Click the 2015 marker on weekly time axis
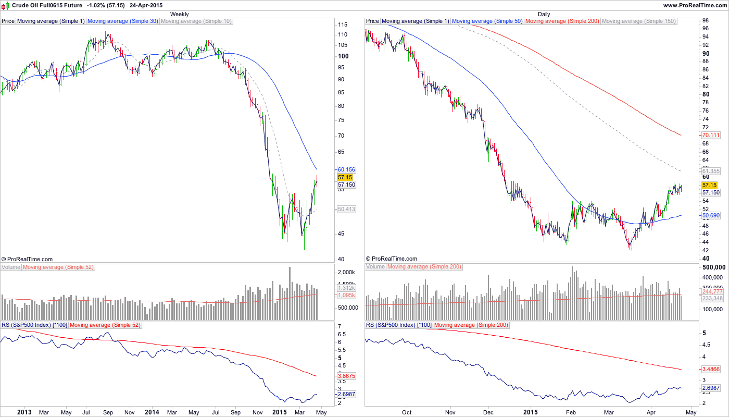The image size is (729, 417). tap(280, 412)
